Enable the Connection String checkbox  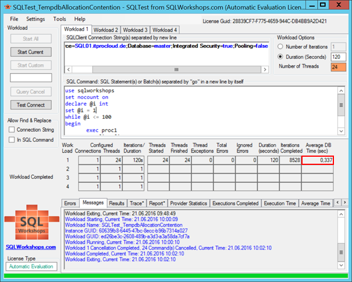(12, 130)
